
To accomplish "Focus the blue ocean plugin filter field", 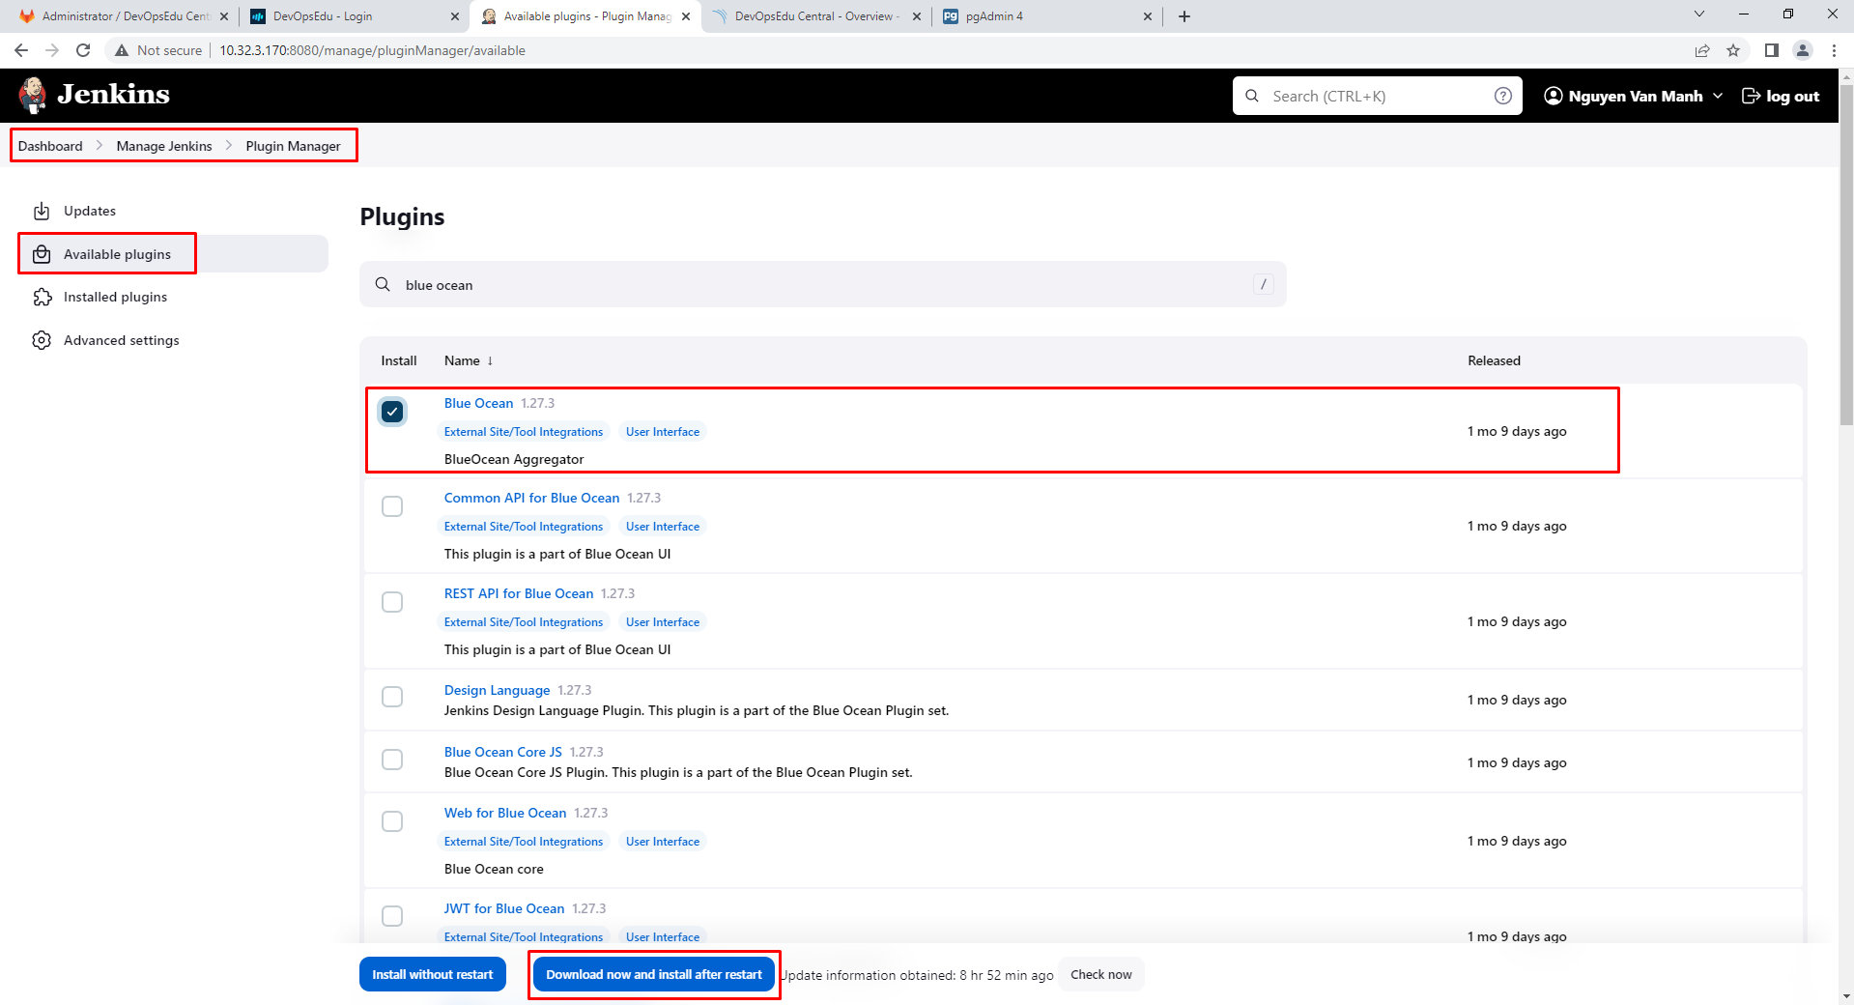I will [822, 284].
